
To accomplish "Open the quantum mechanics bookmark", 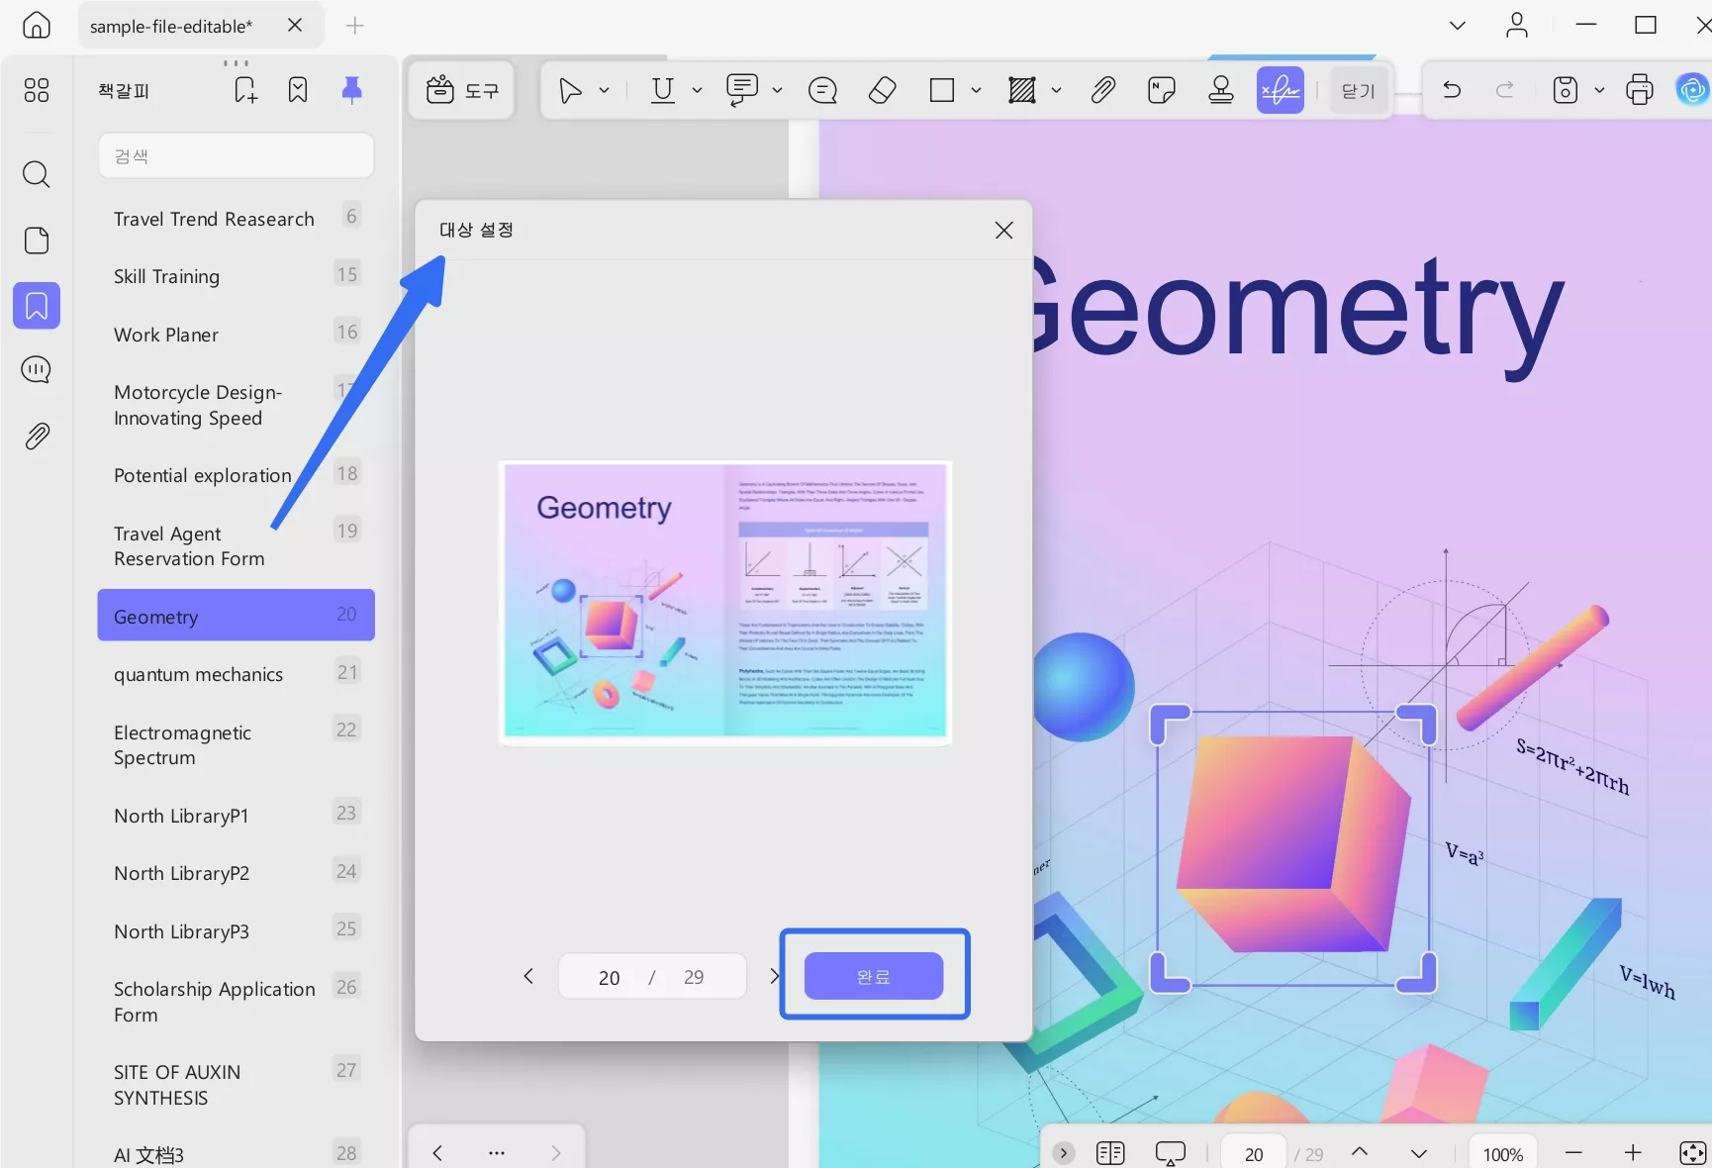I will (236, 674).
